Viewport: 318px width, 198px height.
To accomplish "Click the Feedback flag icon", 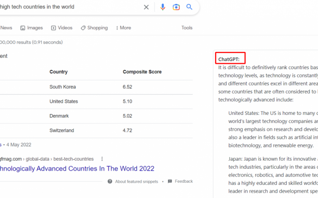I will click(x=170, y=181).
